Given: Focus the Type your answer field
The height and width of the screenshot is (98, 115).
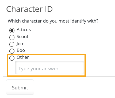Looking at the screenshot, I should pos(49,67).
